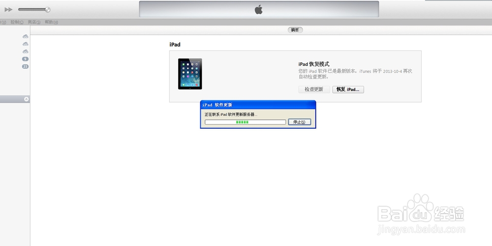Image resolution: width=492 pixels, height=246 pixels.
Task: Click the 恢复 iPad... button
Action: click(348, 89)
